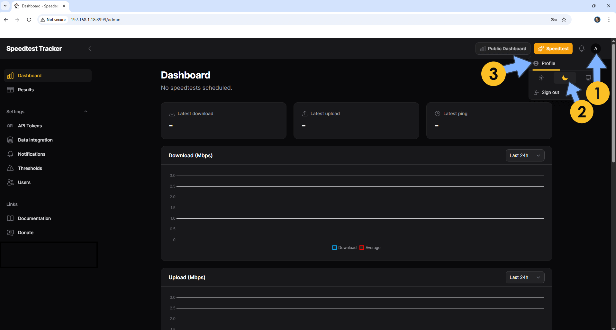Bookmark this page with star icon

564,20
